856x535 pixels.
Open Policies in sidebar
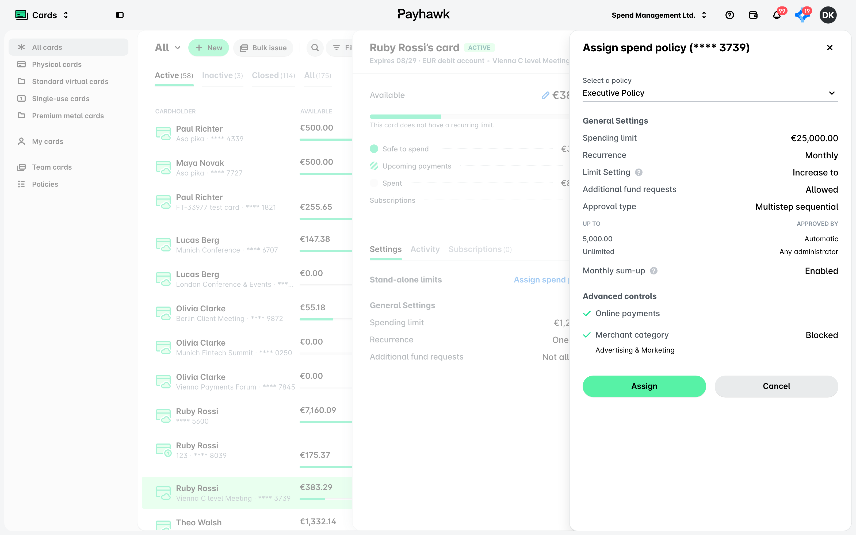tap(68, 184)
